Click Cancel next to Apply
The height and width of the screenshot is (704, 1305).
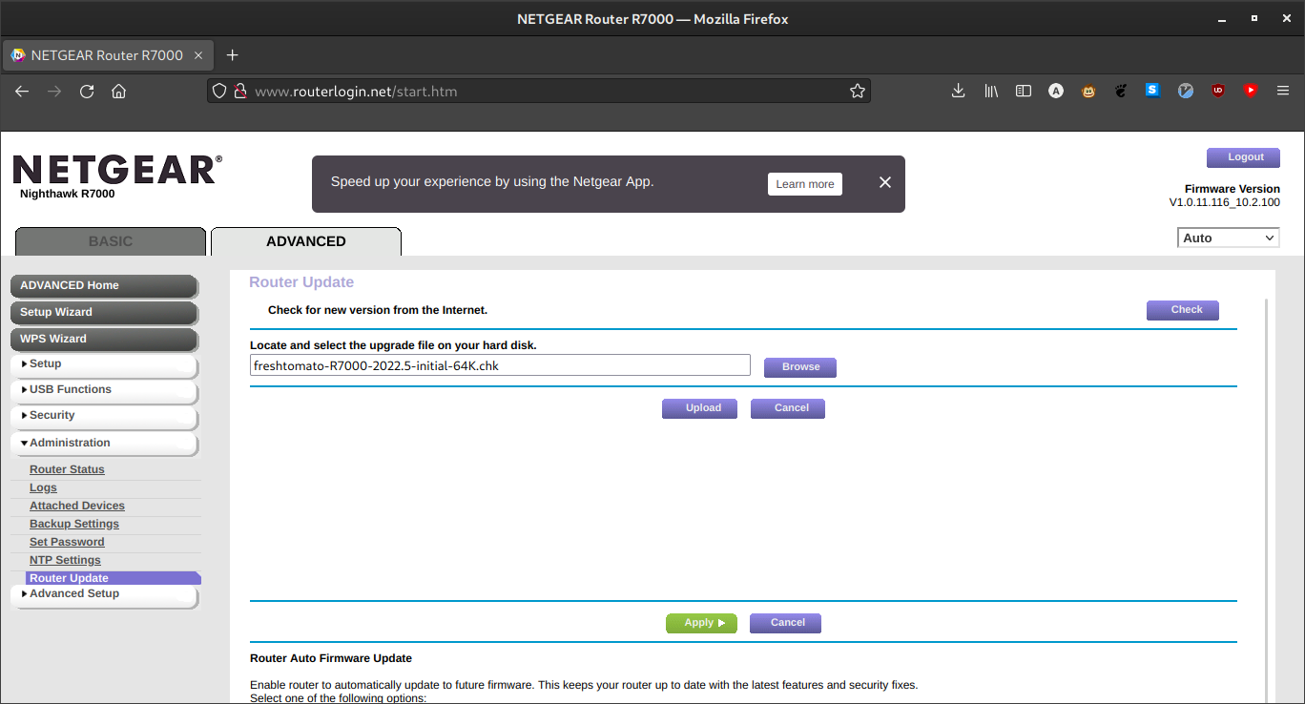[785, 623]
